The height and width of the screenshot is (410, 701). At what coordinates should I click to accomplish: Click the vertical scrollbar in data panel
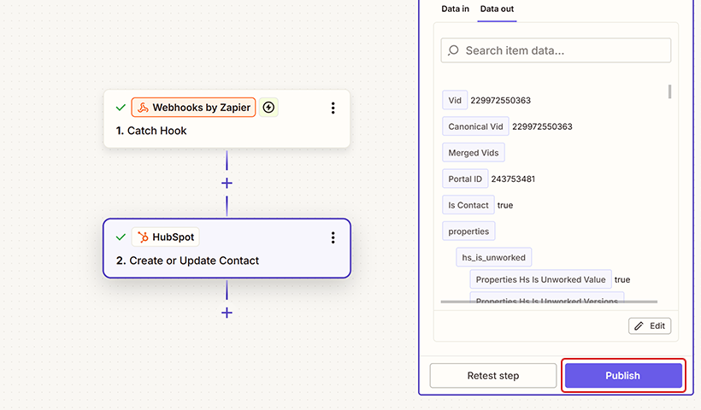(x=669, y=91)
